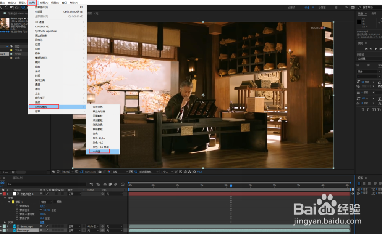Image resolution: width=382 pixels, height=234 pixels.
Task: Open parent dropdown for layer 3 demo.mp4
Action: click(x=114, y=230)
